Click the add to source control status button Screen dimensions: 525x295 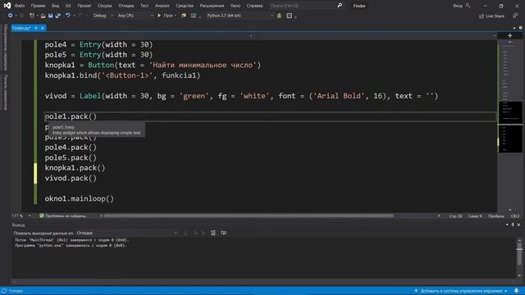click(x=461, y=291)
